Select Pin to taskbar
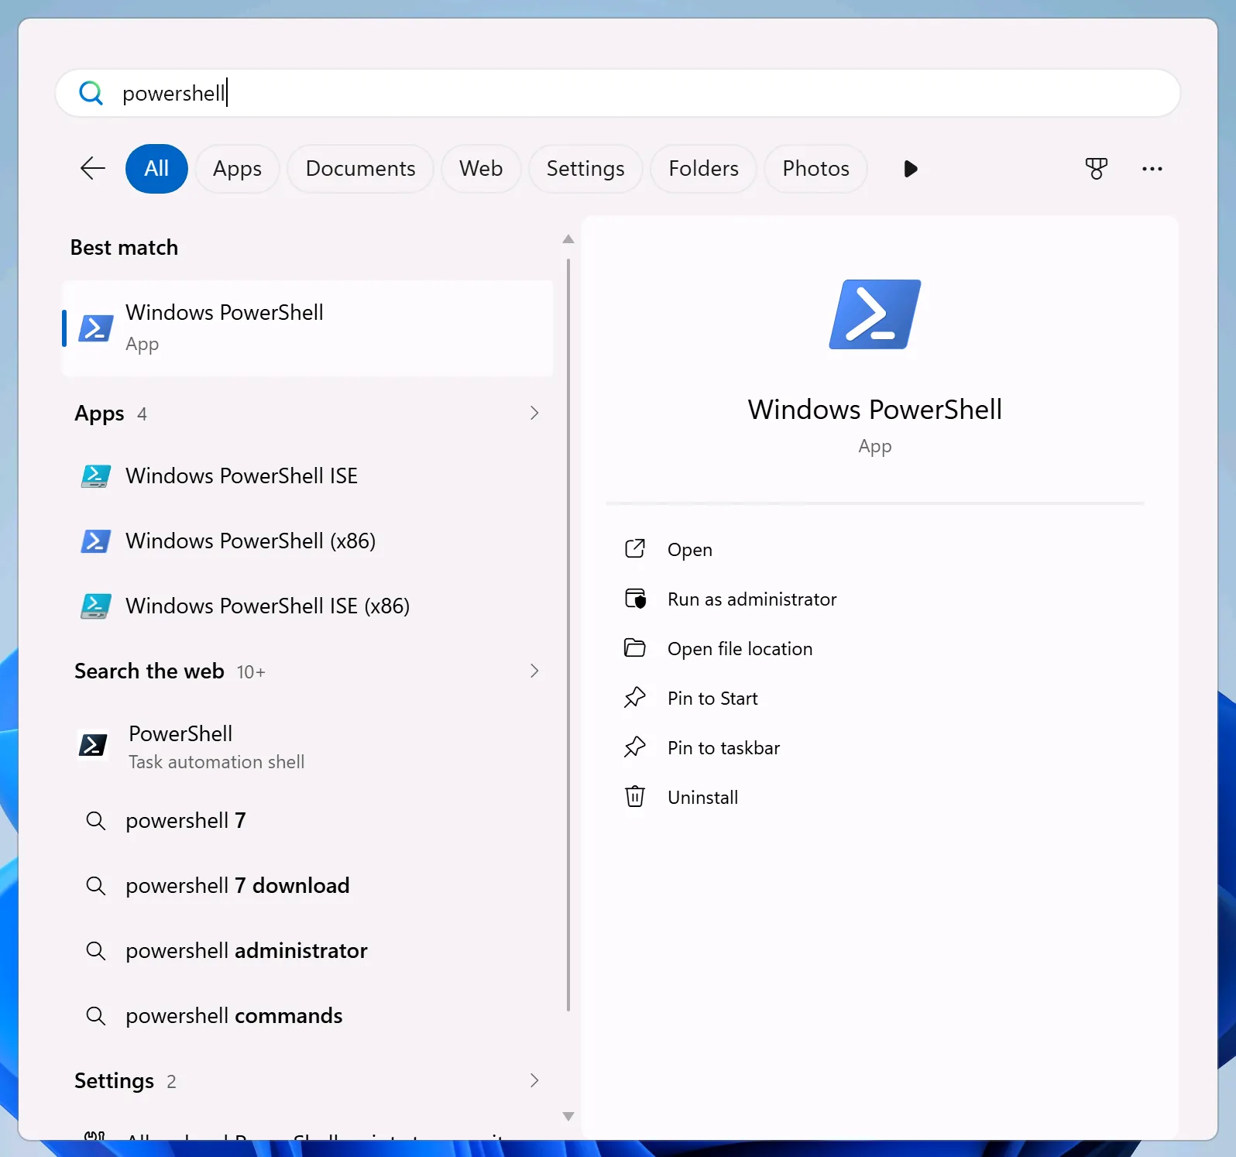Image resolution: width=1236 pixels, height=1157 pixels. [723, 748]
